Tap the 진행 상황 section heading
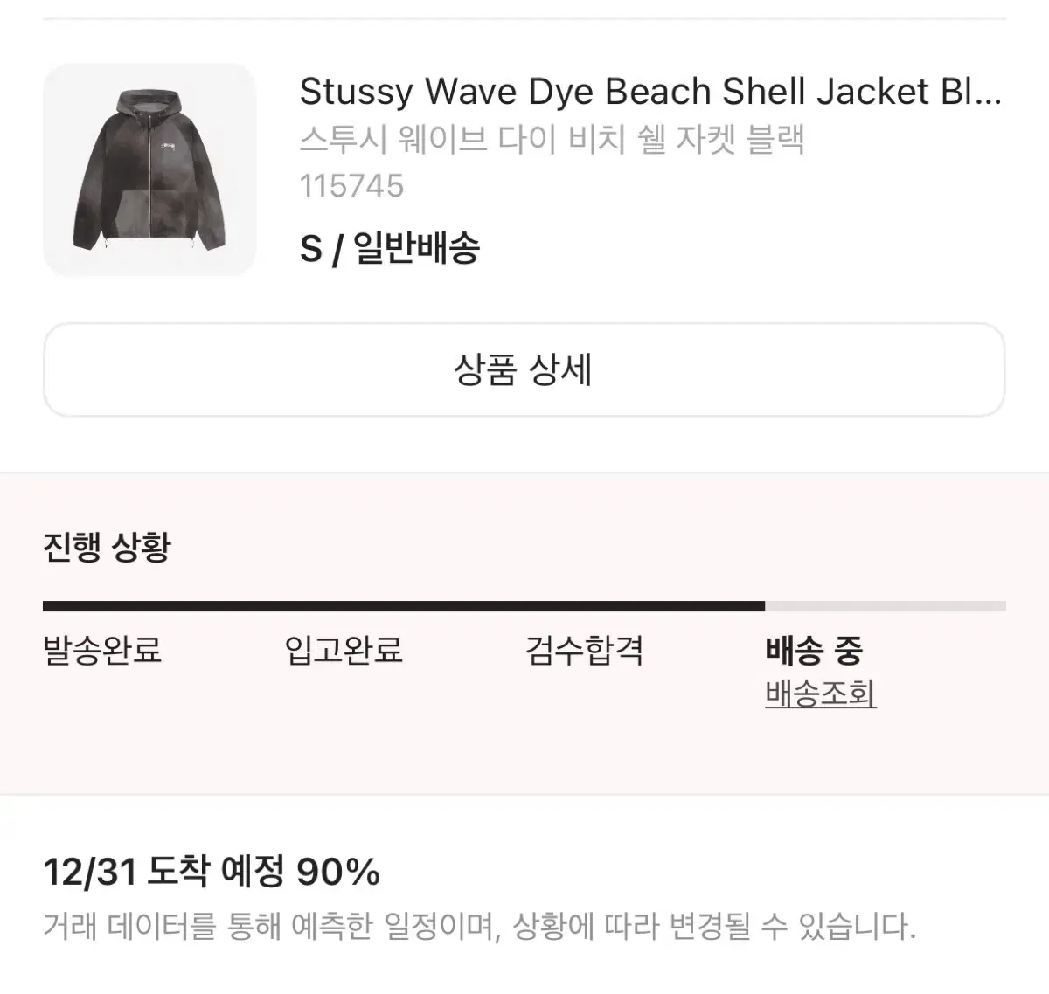This screenshot has height=994, width=1049. [x=107, y=548]
